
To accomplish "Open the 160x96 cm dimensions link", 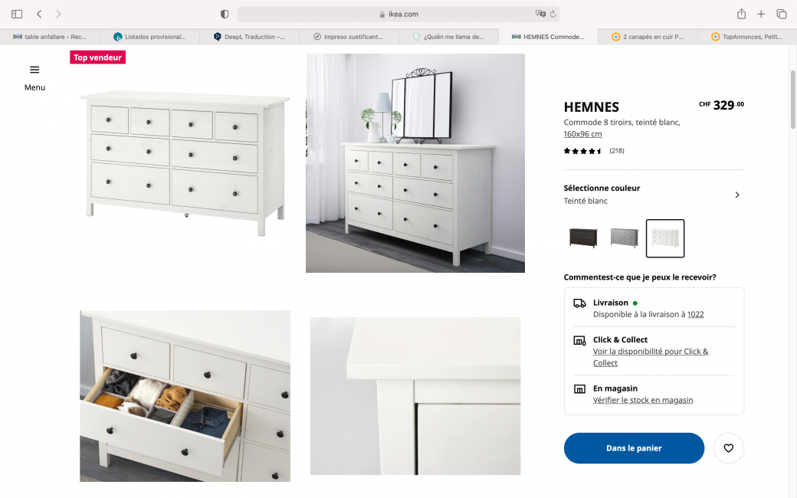I will (x=582, y=134).
